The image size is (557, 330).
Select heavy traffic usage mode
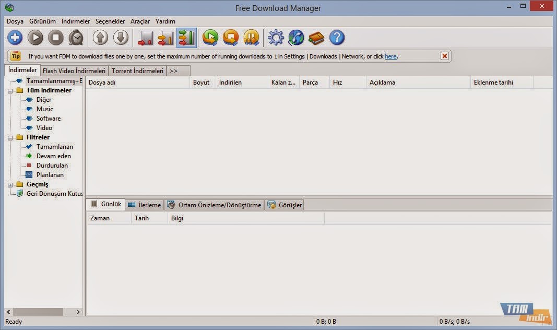coord(186,38)
